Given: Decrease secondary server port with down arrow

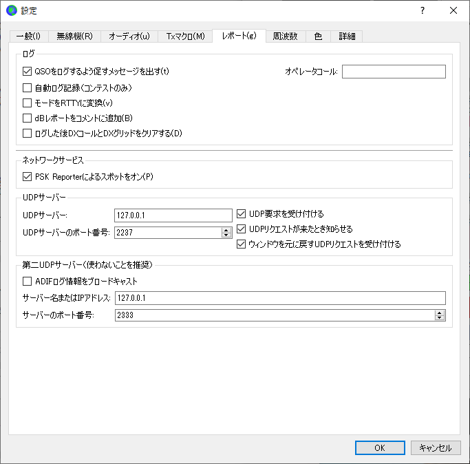Looking at the screenshot, I should (440, 317).
